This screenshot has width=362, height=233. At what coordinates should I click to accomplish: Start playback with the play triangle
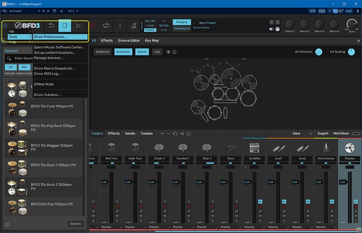click(78, 25)
